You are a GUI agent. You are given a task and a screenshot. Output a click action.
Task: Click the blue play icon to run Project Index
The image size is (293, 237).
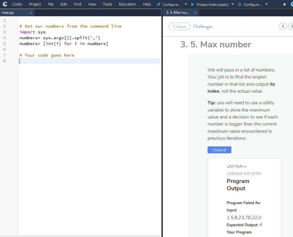point(192,4)
